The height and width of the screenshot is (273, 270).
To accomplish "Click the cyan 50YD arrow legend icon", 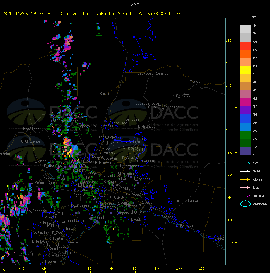I will point(245,163).
